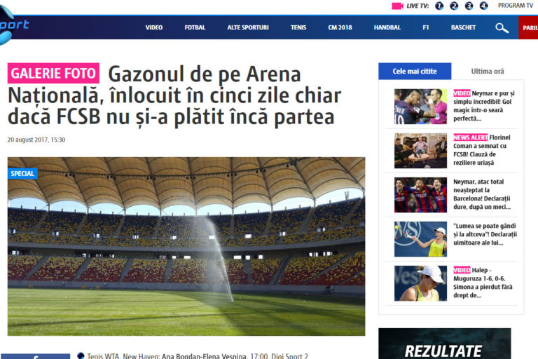Click Live TV channel 3 icon
The width and height of the screenshot is (538, 359).
pos(469,6)
